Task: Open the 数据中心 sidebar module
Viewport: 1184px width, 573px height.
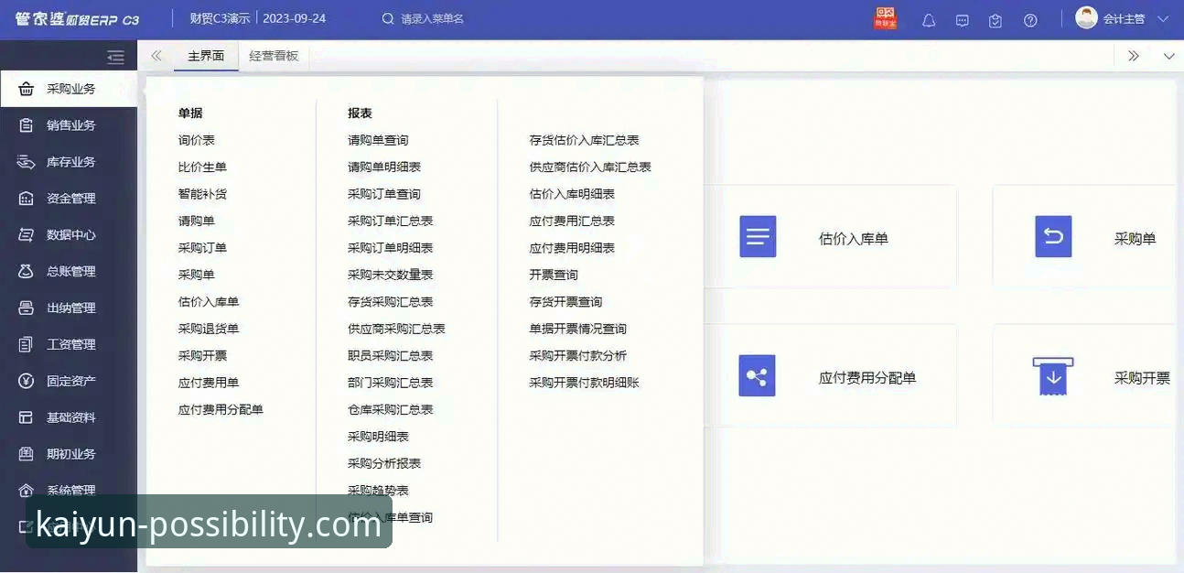Action: click(x=69, y=235)
